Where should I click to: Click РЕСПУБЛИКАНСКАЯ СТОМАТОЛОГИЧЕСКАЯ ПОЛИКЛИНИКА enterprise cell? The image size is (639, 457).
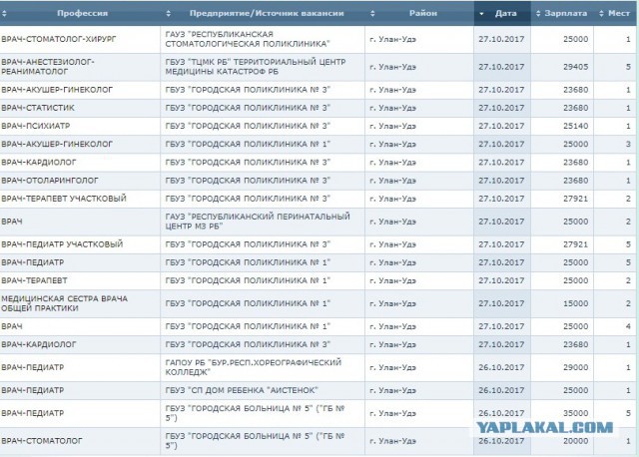tap(263, 40)
